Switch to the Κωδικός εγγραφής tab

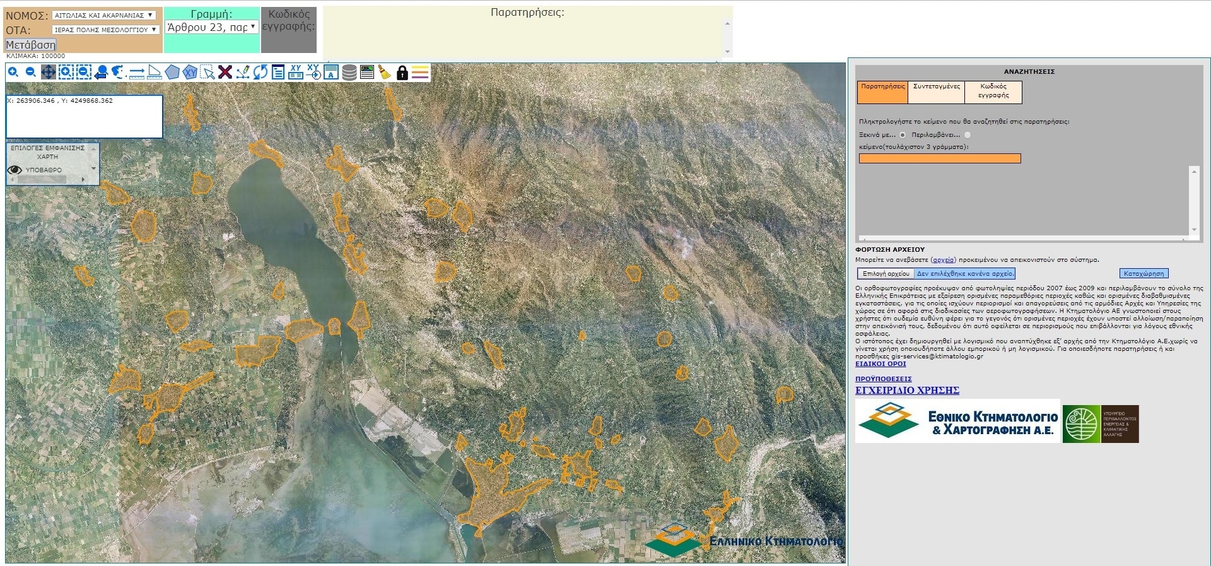coord(993,92)
